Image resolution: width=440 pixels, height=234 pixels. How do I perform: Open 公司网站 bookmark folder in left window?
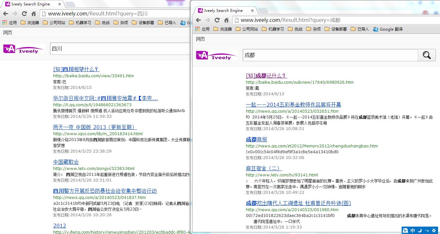54,23
